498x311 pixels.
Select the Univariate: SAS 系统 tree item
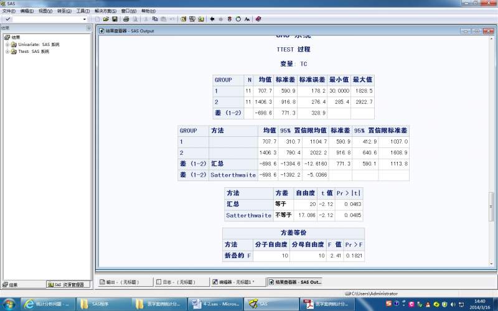pos(39,44)
